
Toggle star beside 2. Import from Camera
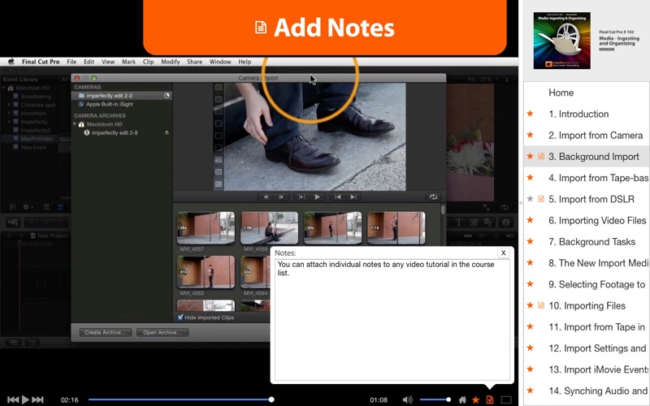(530, 135)
